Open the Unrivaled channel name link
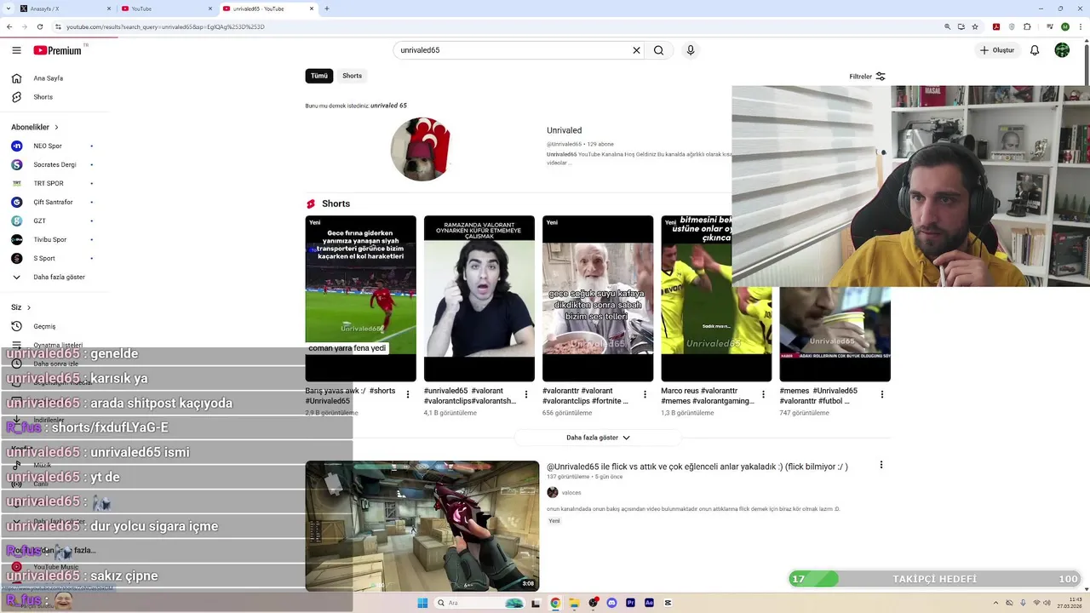This screenshot has height=613, width=1090. [564, 130]
